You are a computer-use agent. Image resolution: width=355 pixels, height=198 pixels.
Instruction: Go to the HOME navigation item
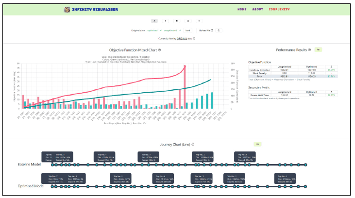241,9
